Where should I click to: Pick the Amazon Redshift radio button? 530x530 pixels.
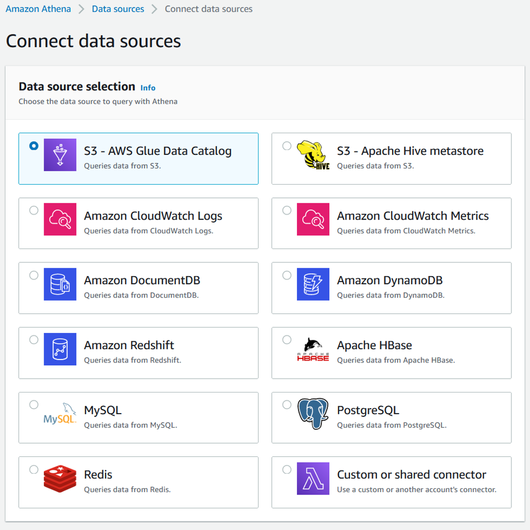pos(34,339)
